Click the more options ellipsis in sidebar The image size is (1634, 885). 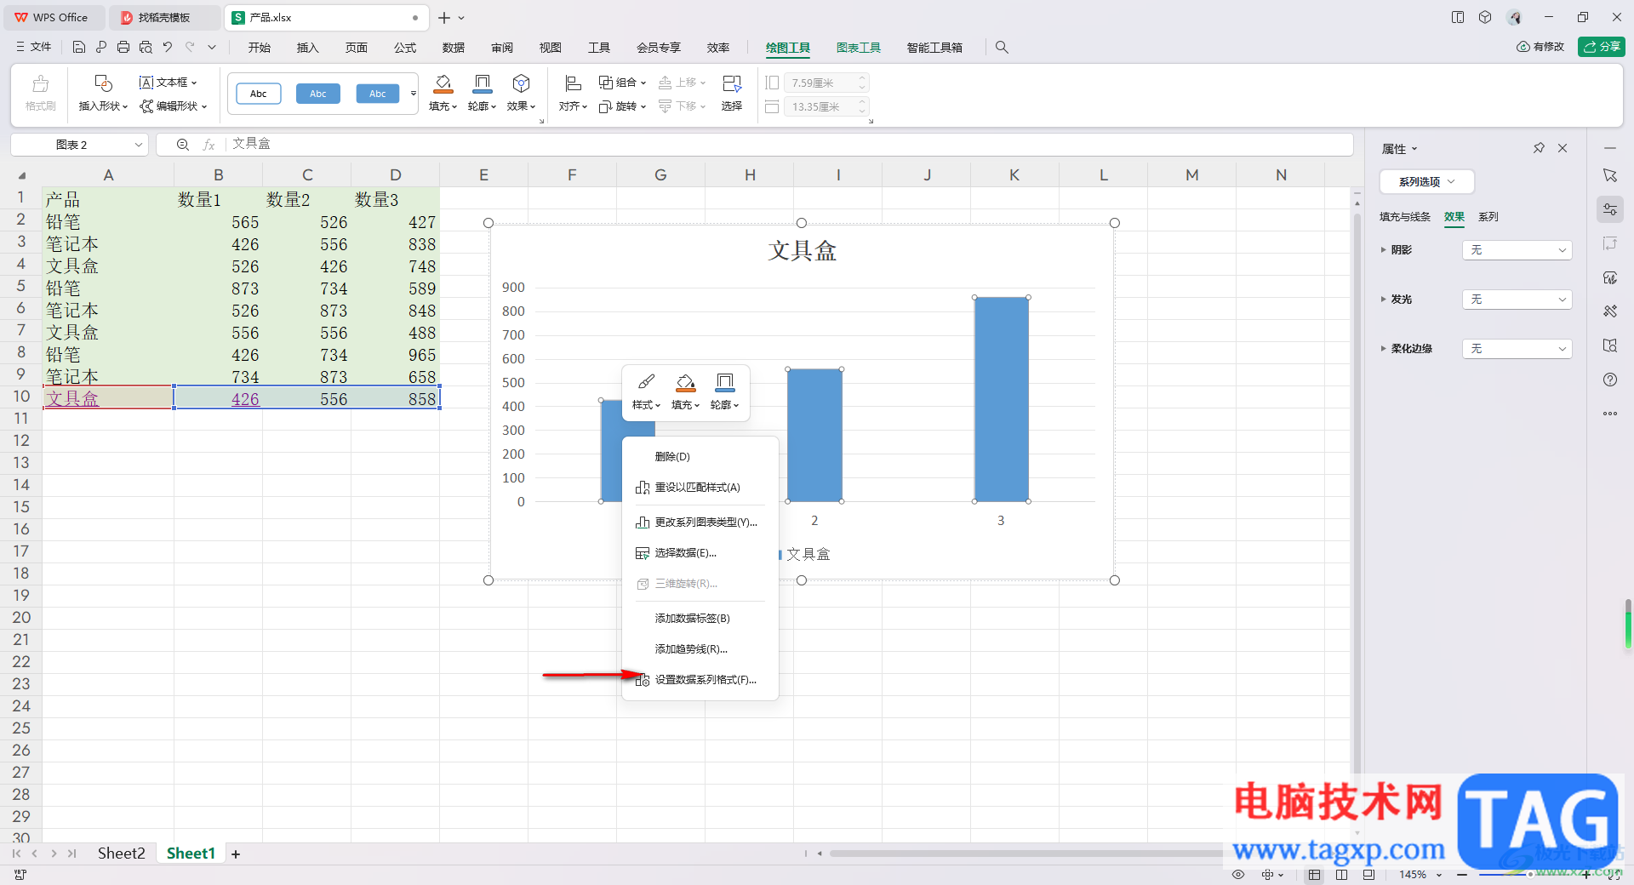click(x=1610, y=414)
